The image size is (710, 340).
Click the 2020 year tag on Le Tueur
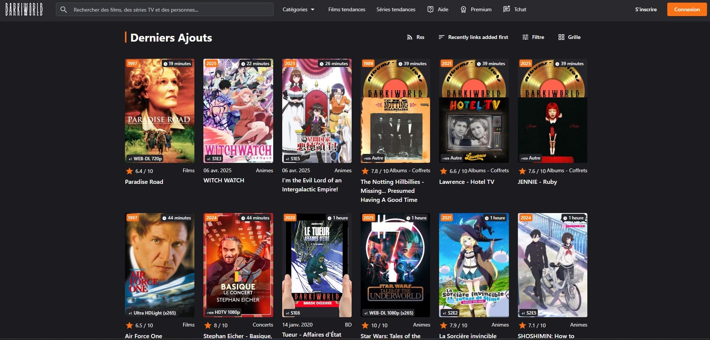[290, 218]
